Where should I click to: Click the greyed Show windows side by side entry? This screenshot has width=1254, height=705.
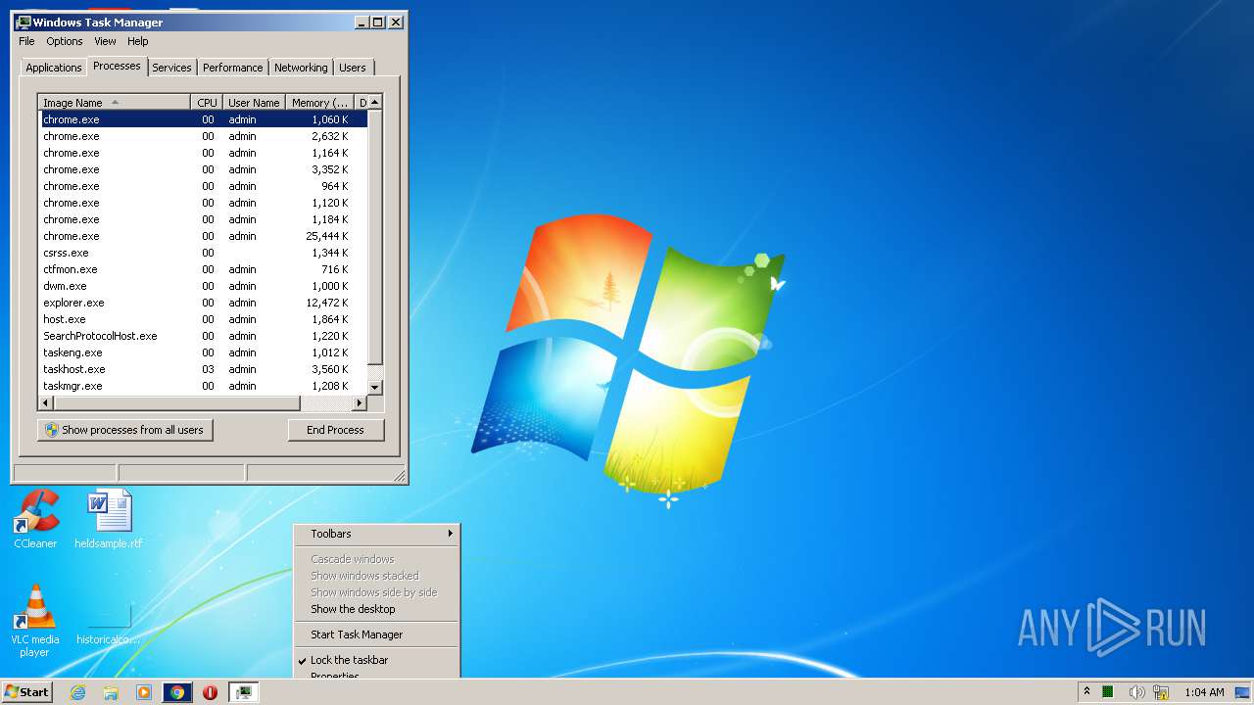tap(377, 592)
